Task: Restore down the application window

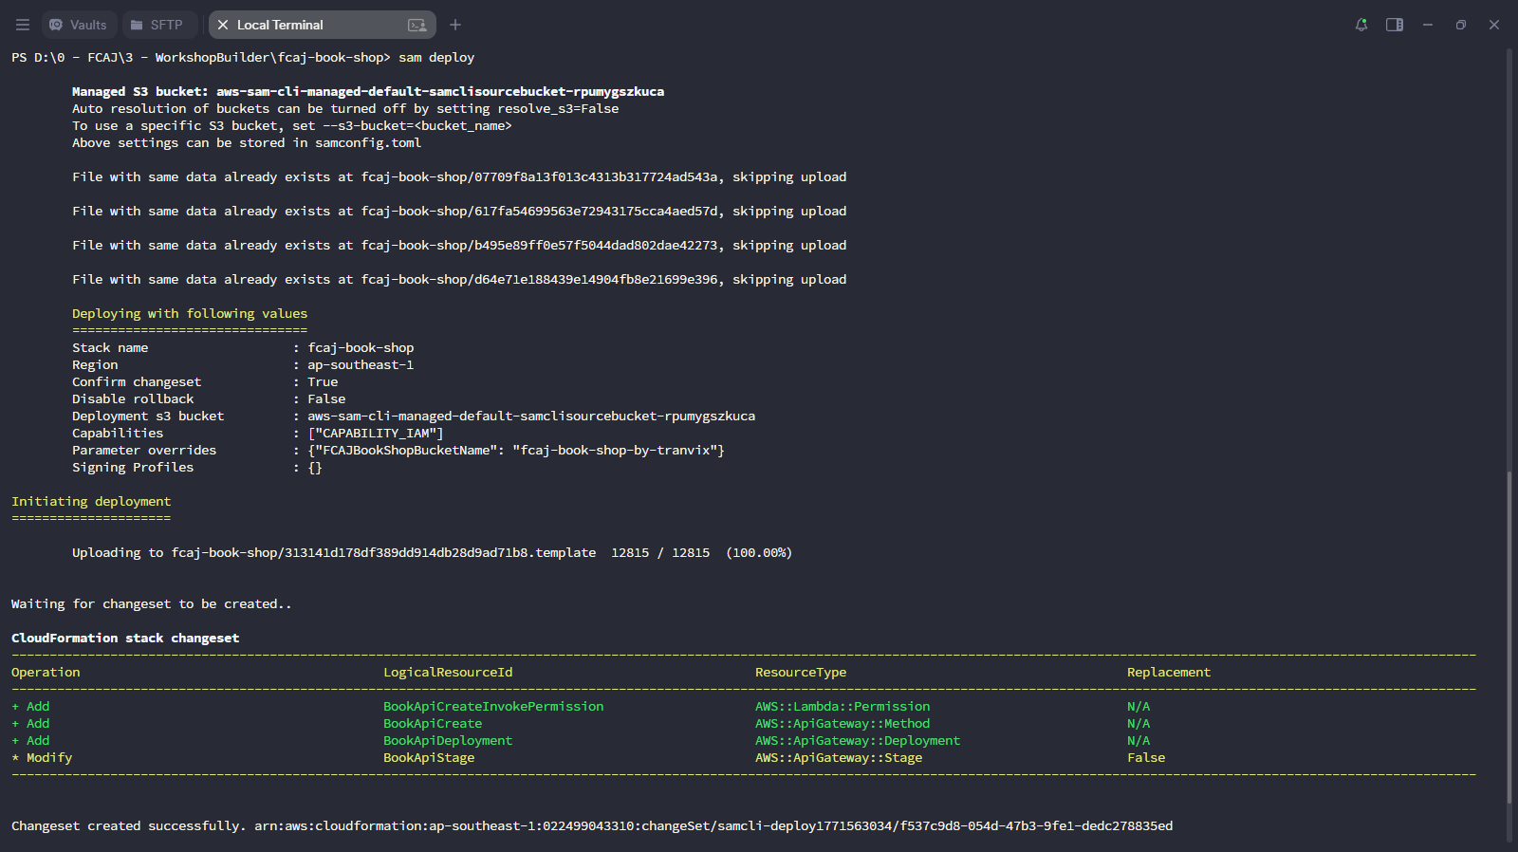Action: [1461, 25]
